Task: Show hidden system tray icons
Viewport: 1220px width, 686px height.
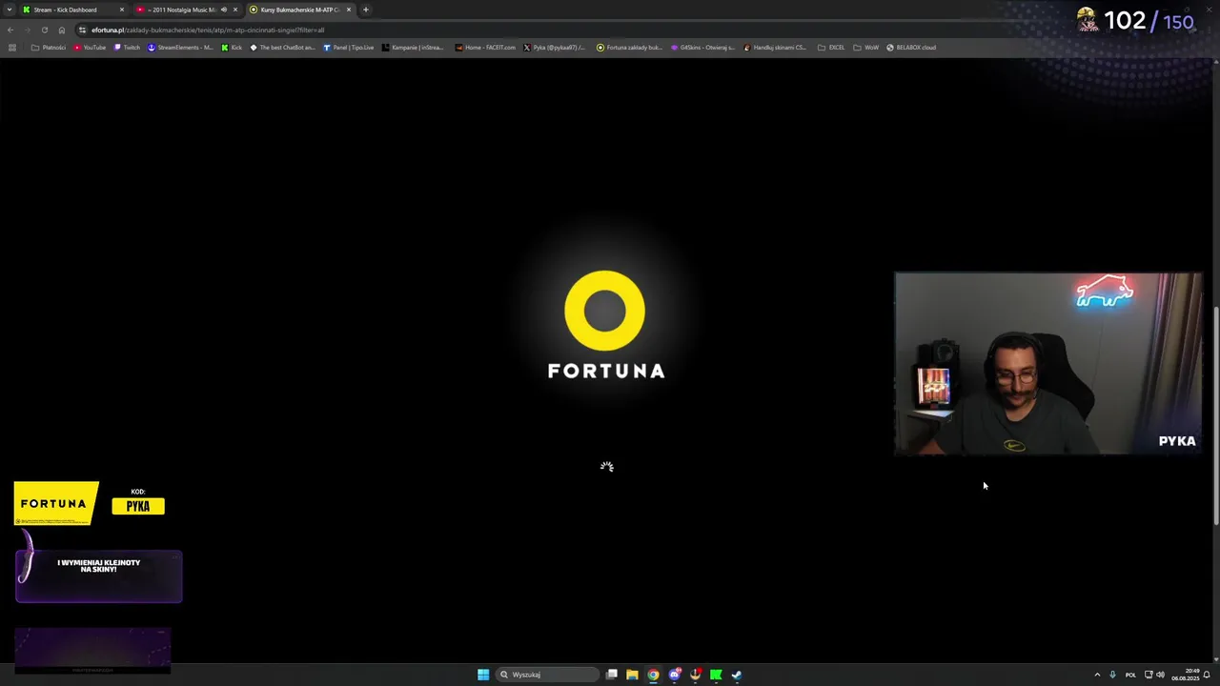Action: [1097, 675]
